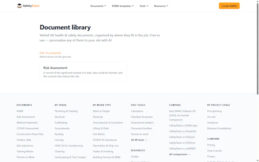The height and width of the screenshot is (162, 259).
Task: Open Demolition & Strip-out link
Action: [106, 145]
